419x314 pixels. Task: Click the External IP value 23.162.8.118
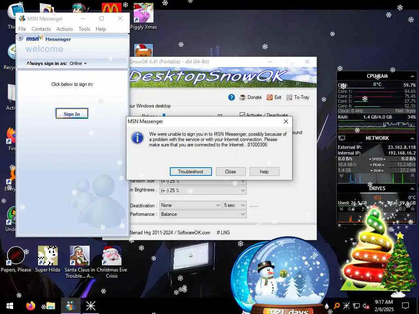click(402, 147)
